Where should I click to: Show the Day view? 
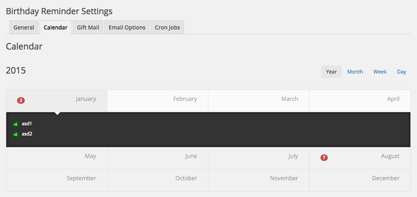point(401,72)
